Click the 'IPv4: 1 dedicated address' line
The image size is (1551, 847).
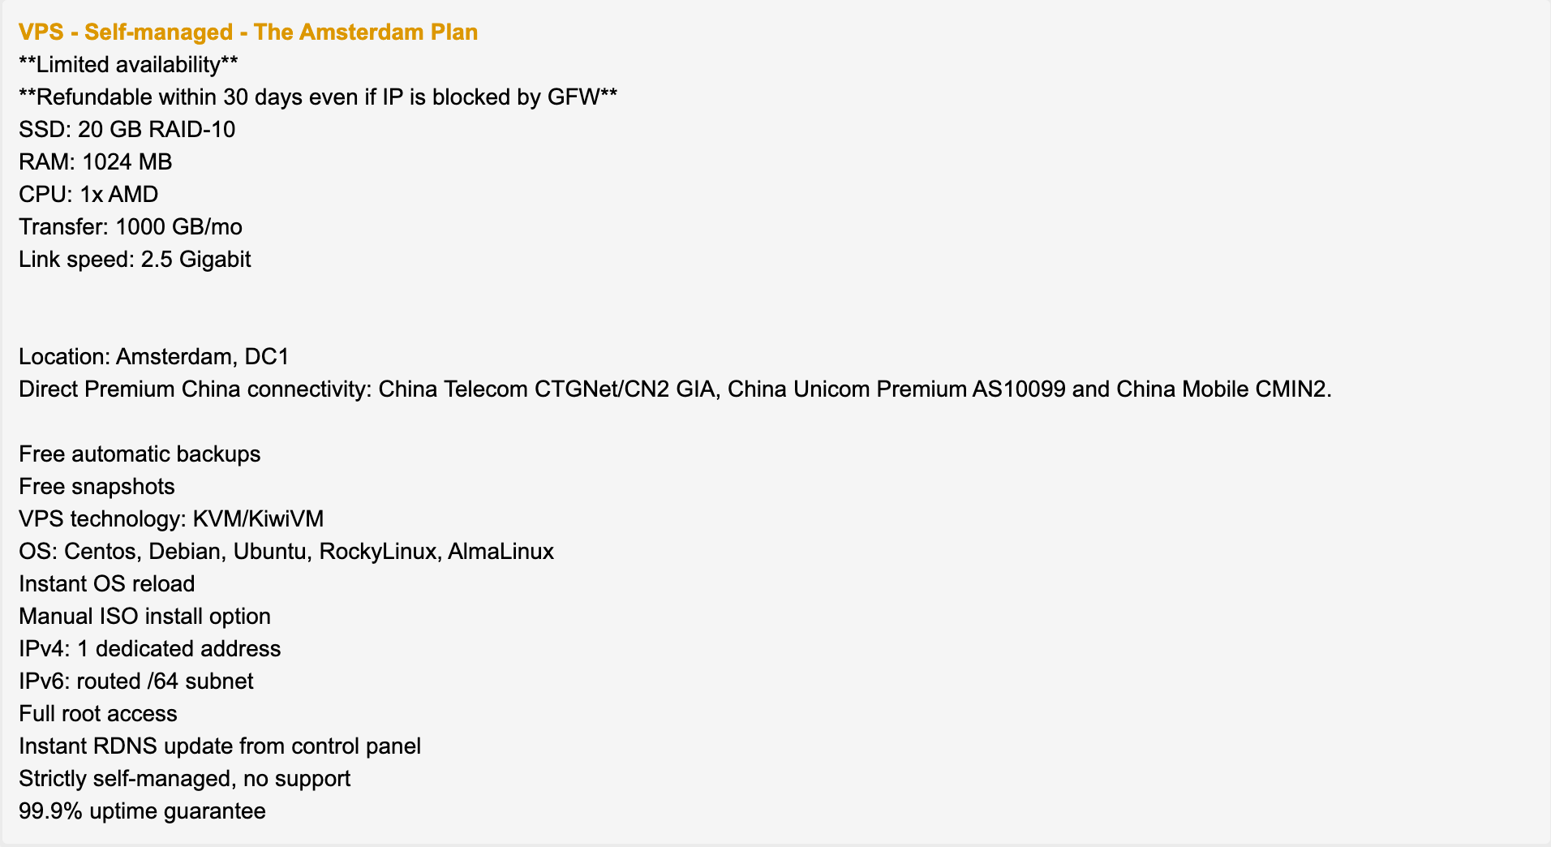pyautogui.click(x=149, y=649)
